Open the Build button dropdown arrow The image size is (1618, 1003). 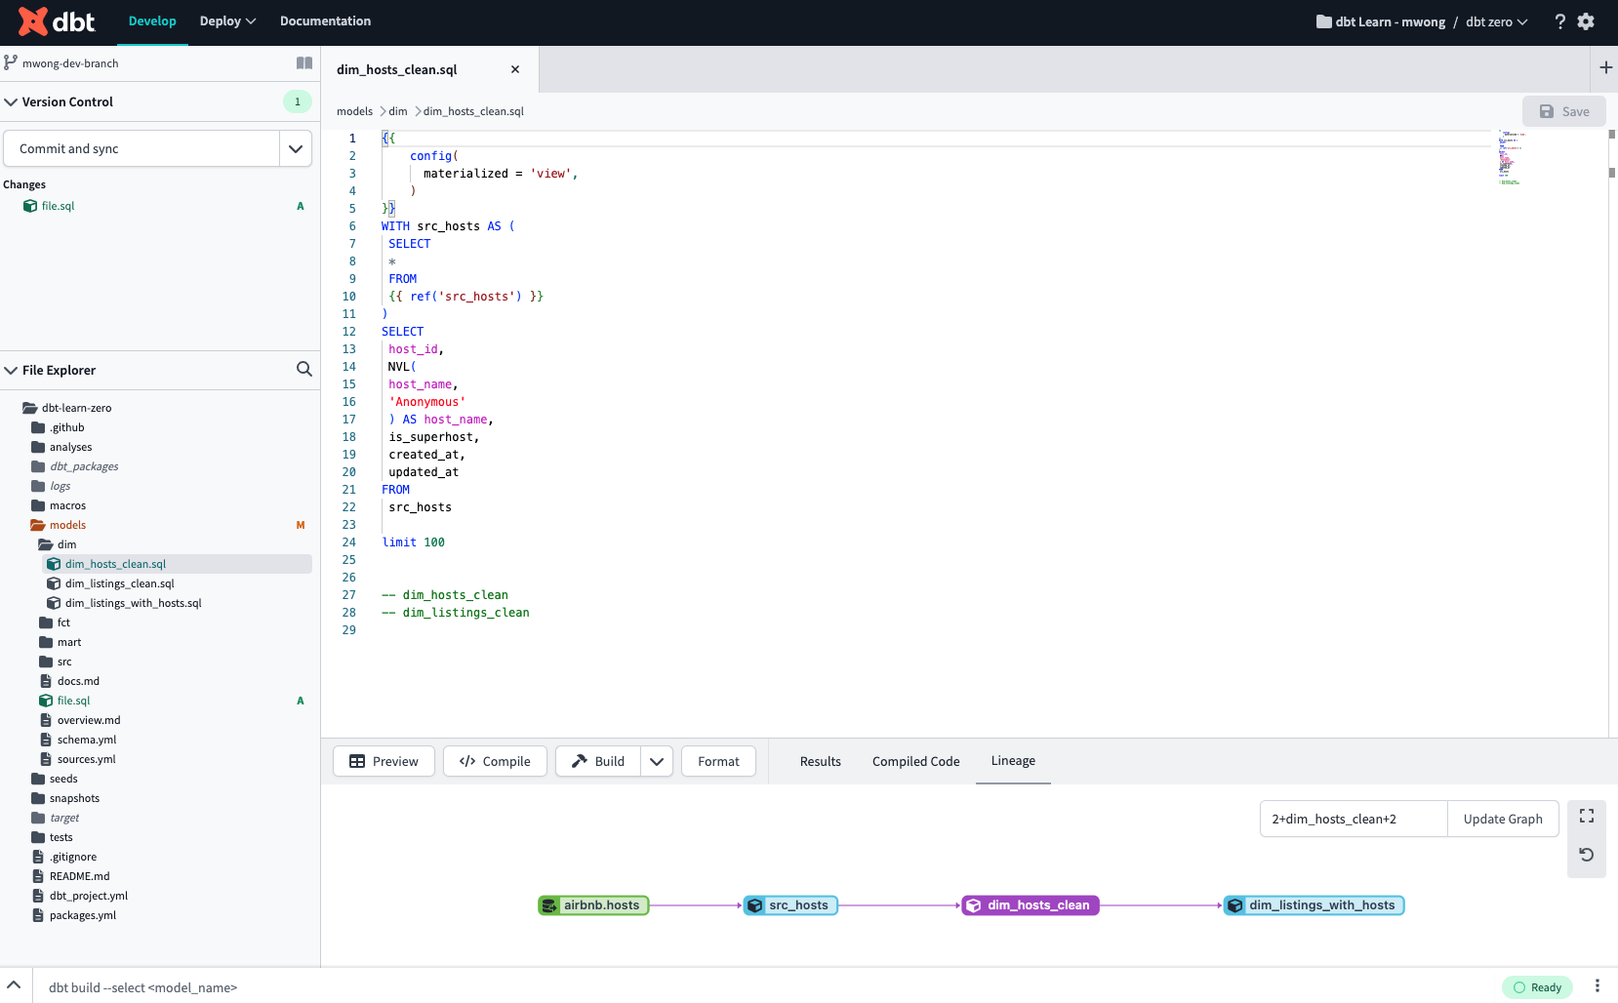(657, 761)
